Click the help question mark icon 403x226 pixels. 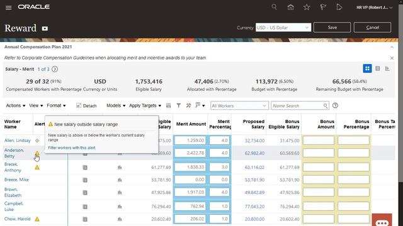pyautogui.click(x=335, y=105)
